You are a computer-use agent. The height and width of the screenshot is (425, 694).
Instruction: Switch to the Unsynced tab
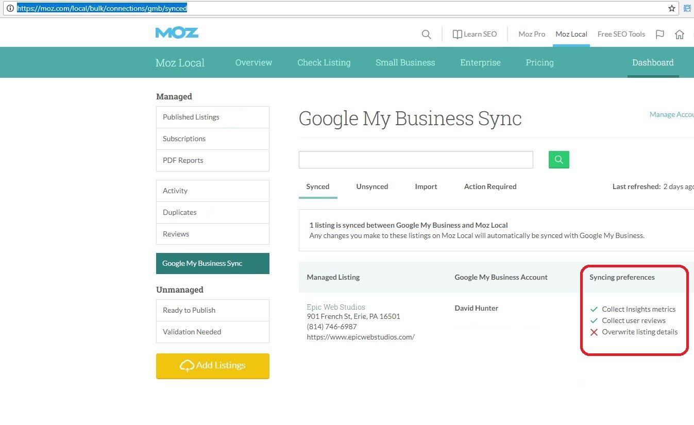click(372, 186)
